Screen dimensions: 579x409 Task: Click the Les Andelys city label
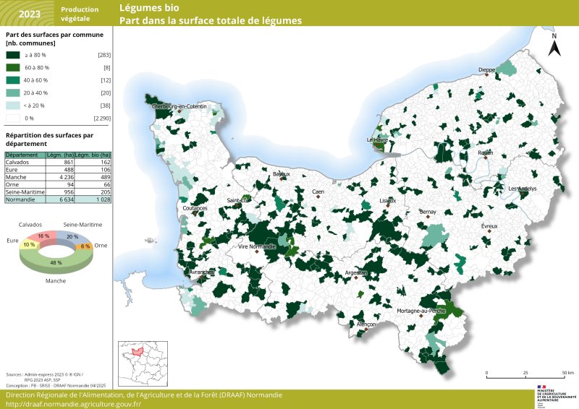tap(523, 189)
